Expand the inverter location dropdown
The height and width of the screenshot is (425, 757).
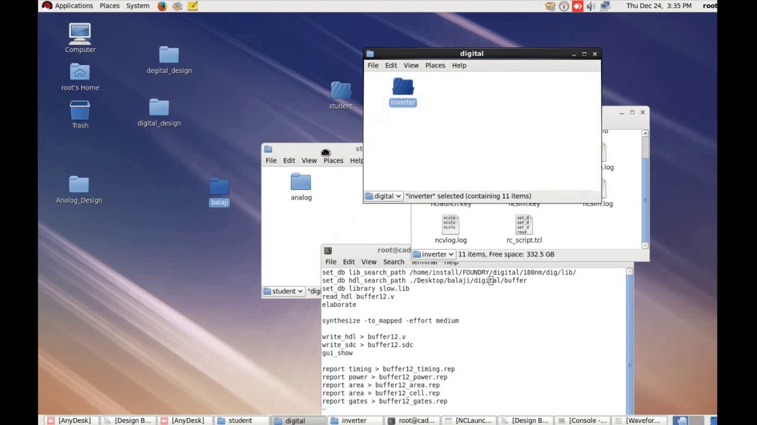pyautogui.click(x=434, y=254)
